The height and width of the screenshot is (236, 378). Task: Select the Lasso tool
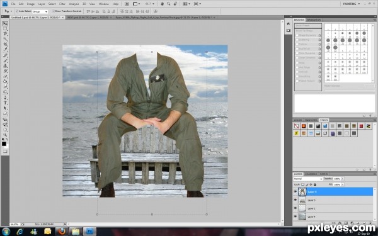tap(5, 34)
